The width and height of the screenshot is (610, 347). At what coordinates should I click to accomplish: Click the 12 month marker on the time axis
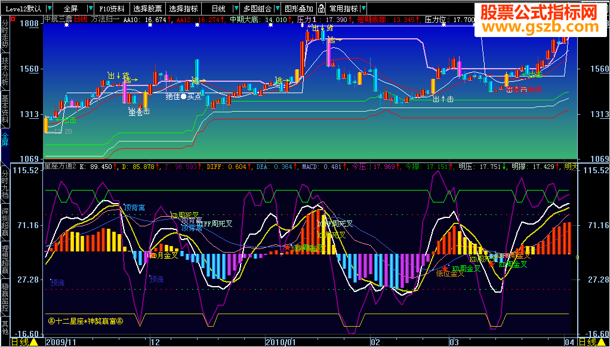155,342
